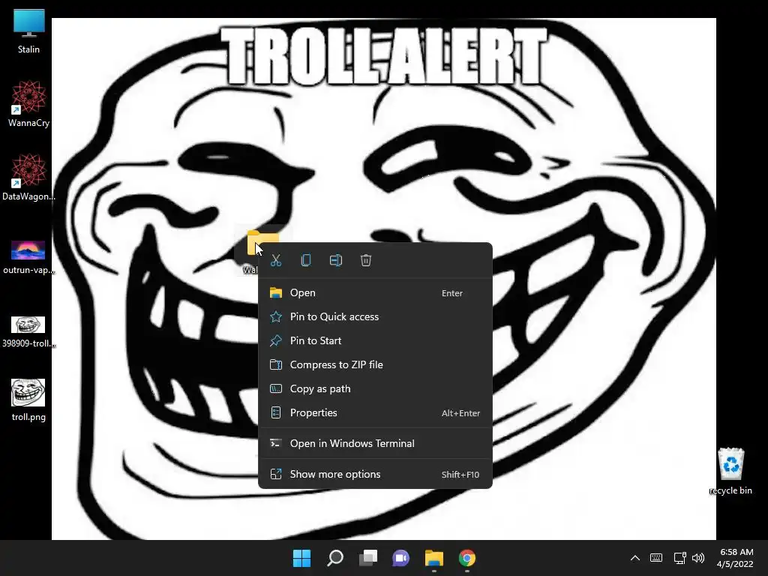Image resolution: width=768 pixels, height=576 pixels.
Task: Select the DataWagon shortcut icon
Action: 29,178
